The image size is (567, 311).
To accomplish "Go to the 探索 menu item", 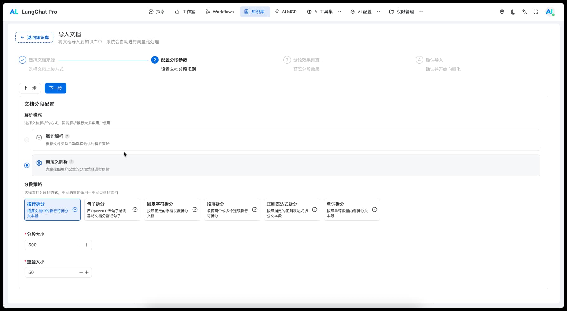I will coord(157,12).
